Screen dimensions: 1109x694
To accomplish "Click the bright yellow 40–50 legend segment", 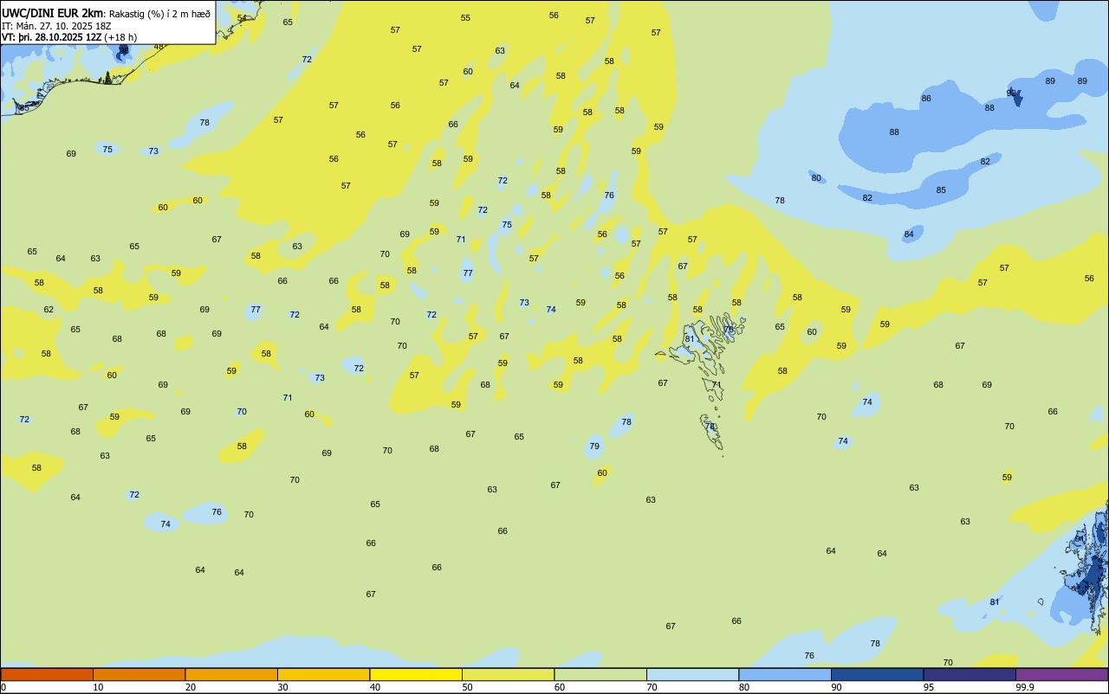I will [416, 674].
